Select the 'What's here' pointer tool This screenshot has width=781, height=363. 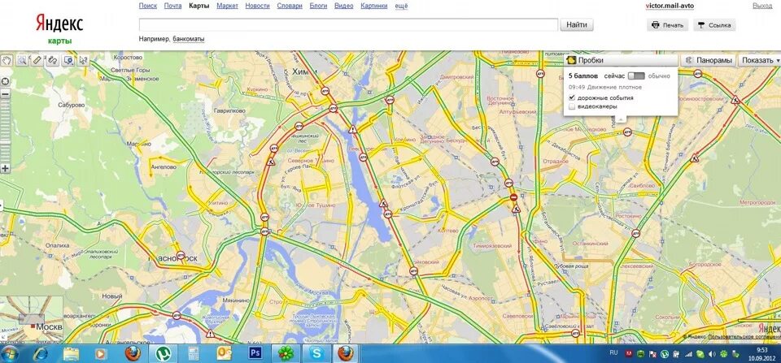[x=83, y=60]
